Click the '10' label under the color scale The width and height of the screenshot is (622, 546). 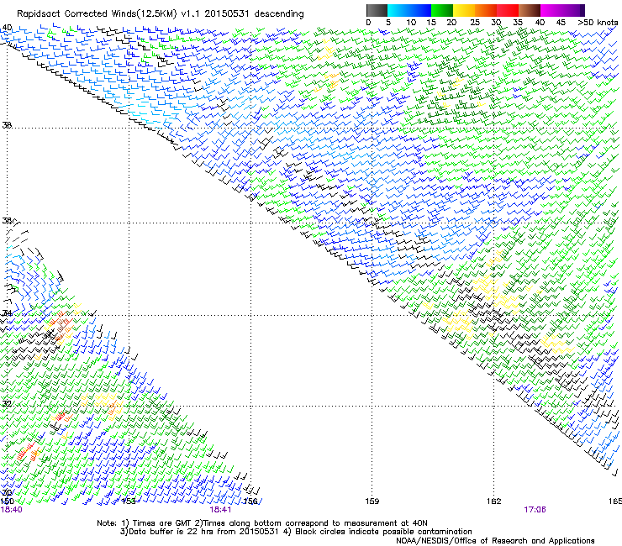click(410, 22)
